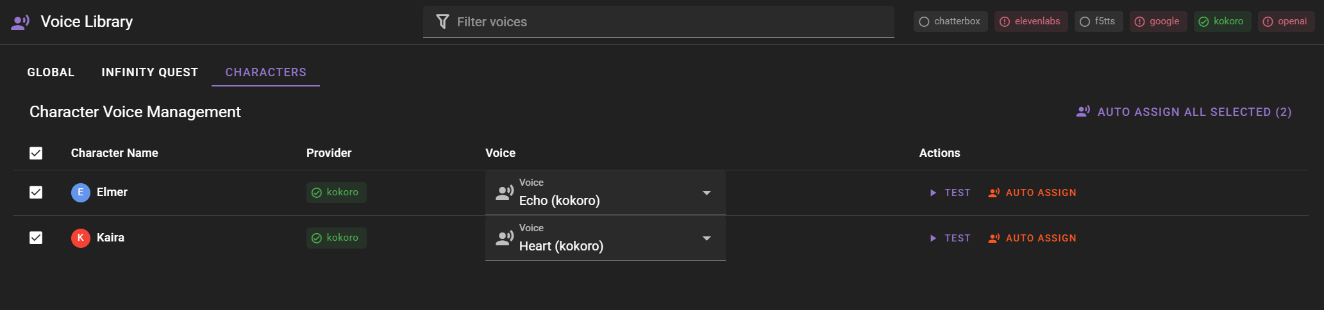Switch to the Global tab
The width and height of the screenshot is (1324, 310).
click(51, 72)
